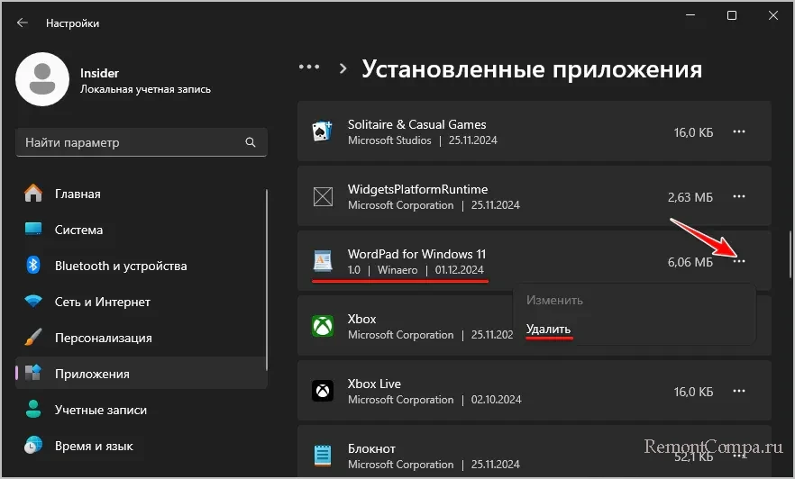Open the Персонализация section
The width and height of the screenshot is (795, 479).
pyautogui.click(x=141, y=338)
